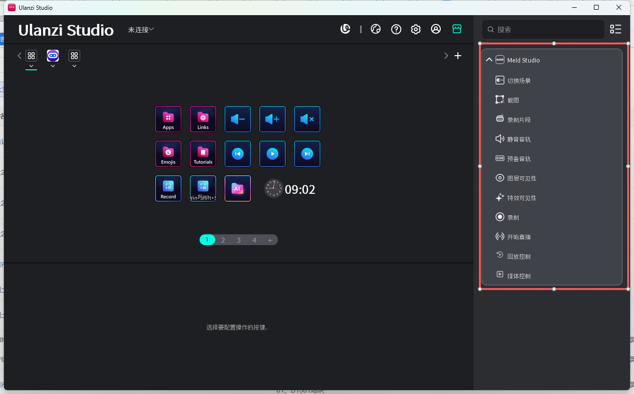The height and width of the screenshot is (394, 634).
Task: Select the AI folder key
Action: click(x=237, y=188)
